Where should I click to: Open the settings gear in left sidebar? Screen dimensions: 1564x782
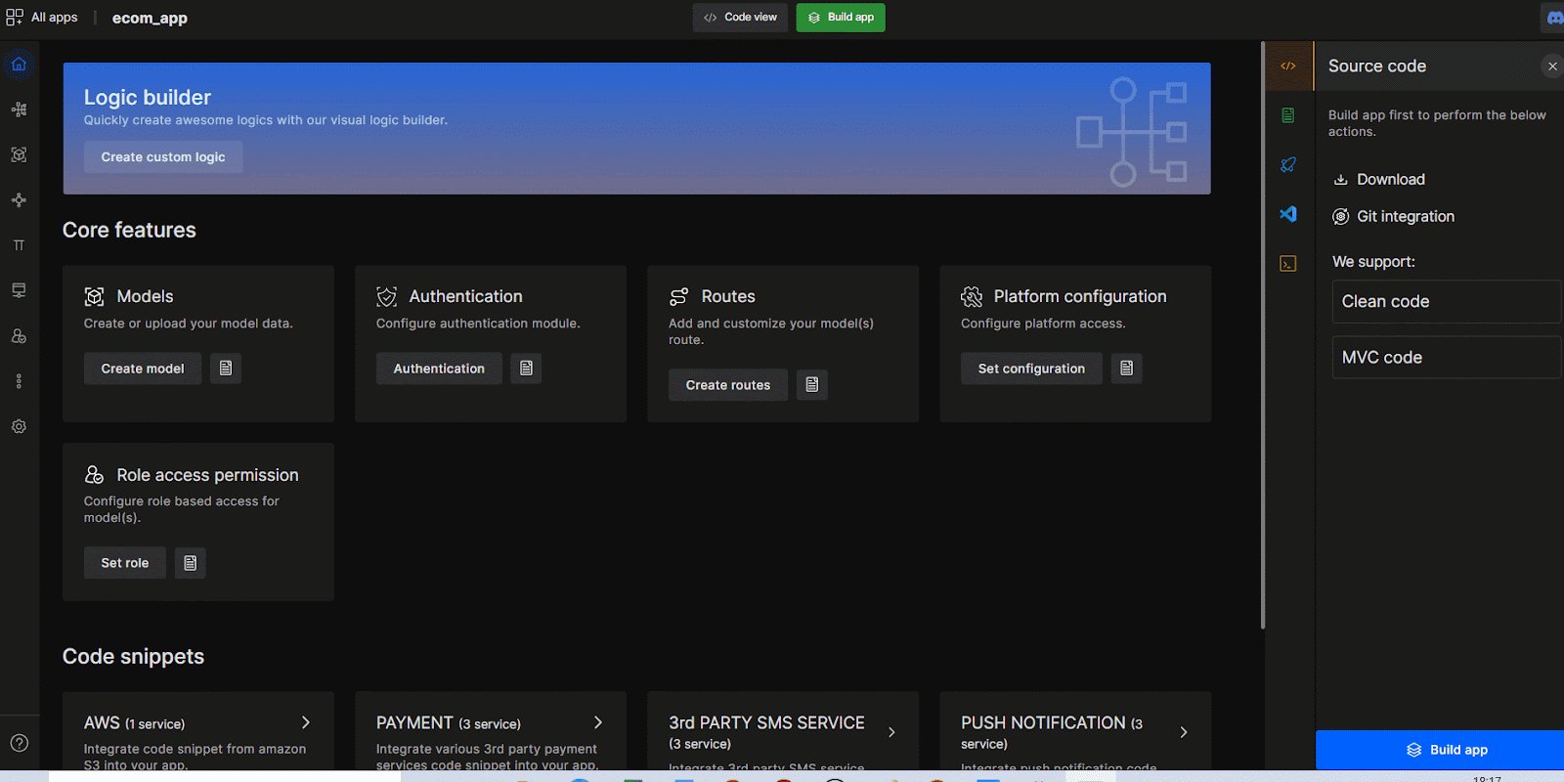coord(19,426)
